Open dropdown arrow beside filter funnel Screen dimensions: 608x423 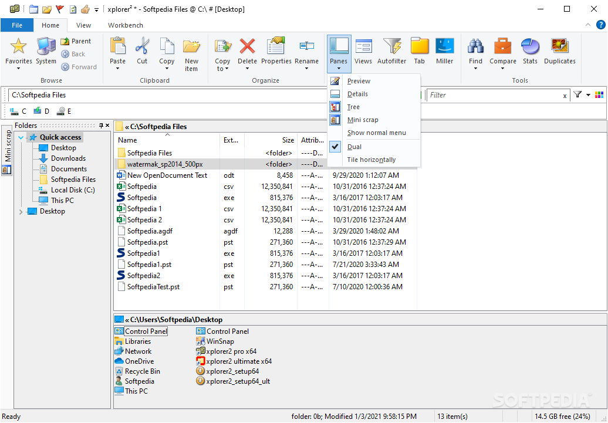pyautogui.click(x=588, y=95)
